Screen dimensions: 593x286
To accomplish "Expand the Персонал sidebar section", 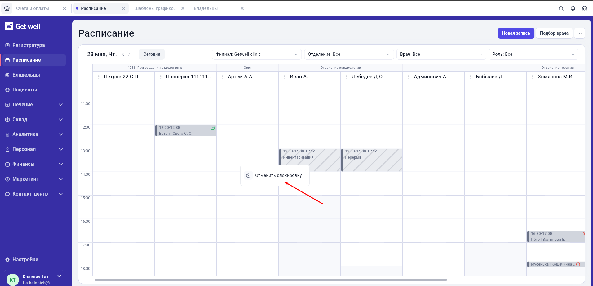I will (61, 149).
